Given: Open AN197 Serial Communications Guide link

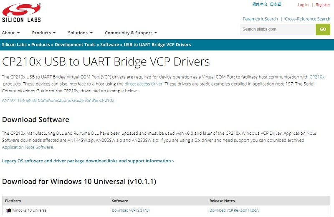Looking at the screenshot, I should [x=58, y=101].
